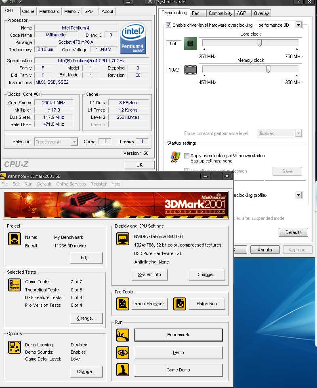Click the Project icon in 3DMark2001
The height and width of the screenshot is (388, 317).
(x=15, y=239)
